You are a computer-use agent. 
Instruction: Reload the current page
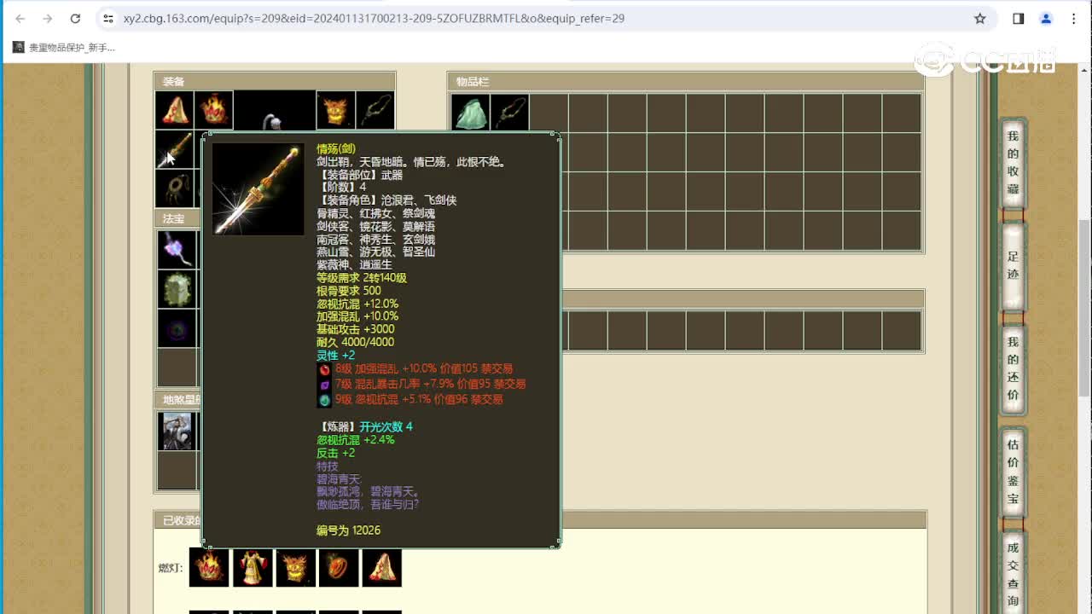point(75,18)
